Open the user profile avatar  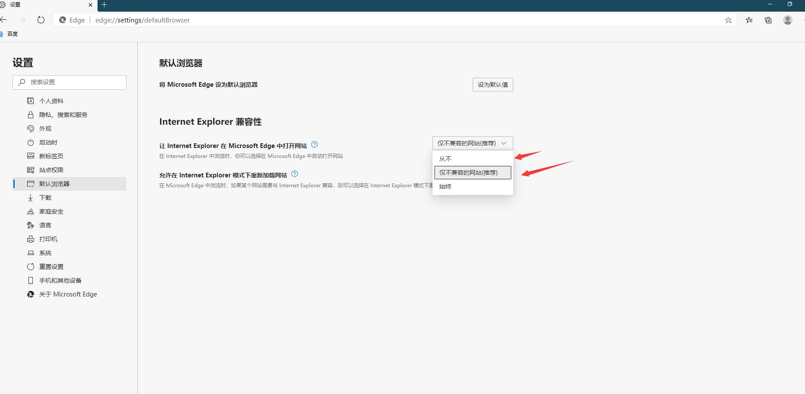(x=788, y=20)
